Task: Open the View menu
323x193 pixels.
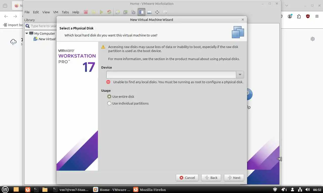Action: point(46,12)
